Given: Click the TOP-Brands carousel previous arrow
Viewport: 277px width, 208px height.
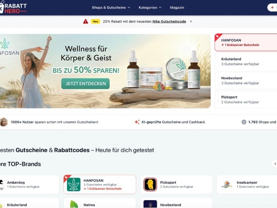Looking at the screenshot, I should 275,164.
